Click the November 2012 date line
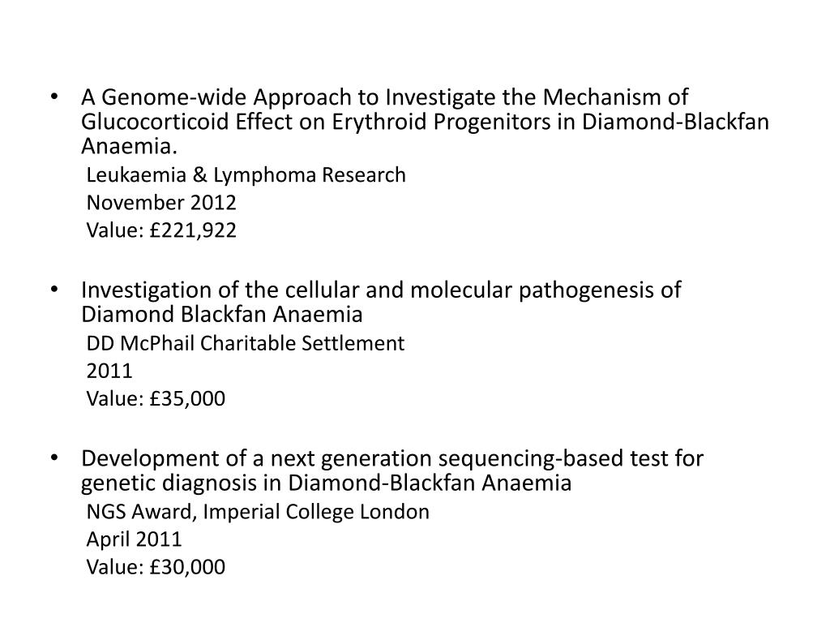This screenshot has height=623, width=830. tap(161, 202)
